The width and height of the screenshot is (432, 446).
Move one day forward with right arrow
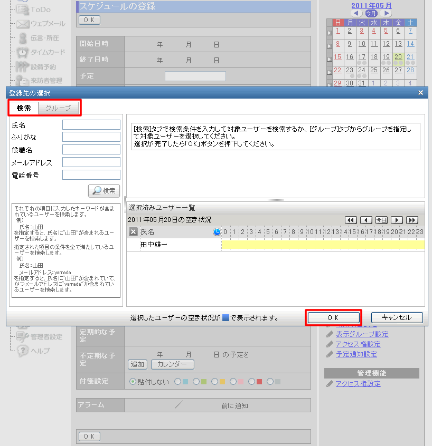pyautogui.click(x=397, y=220)
